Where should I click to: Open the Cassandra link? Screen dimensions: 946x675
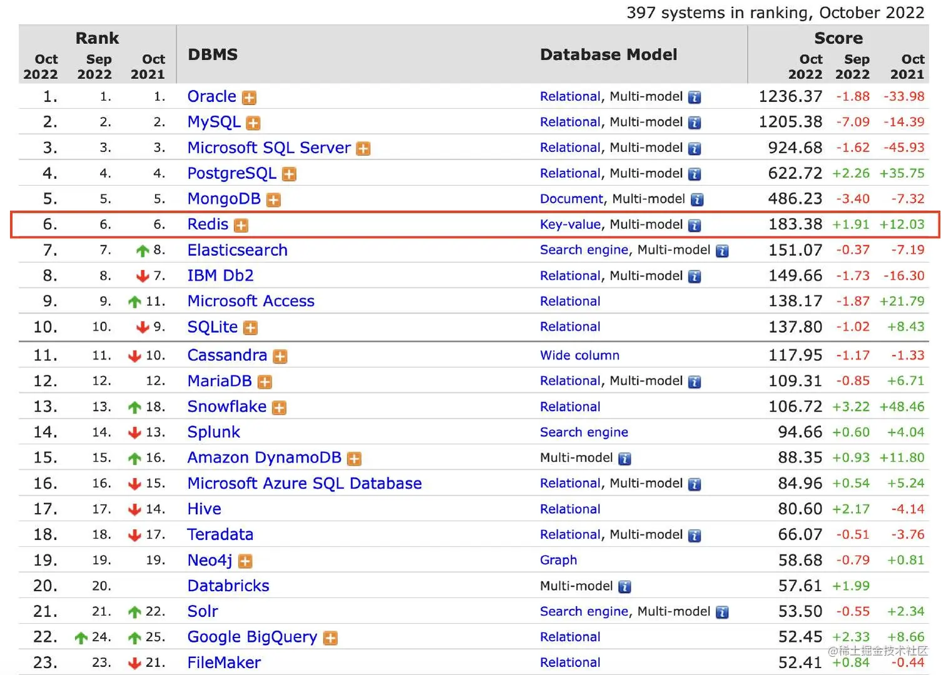[x=227, y=355]
